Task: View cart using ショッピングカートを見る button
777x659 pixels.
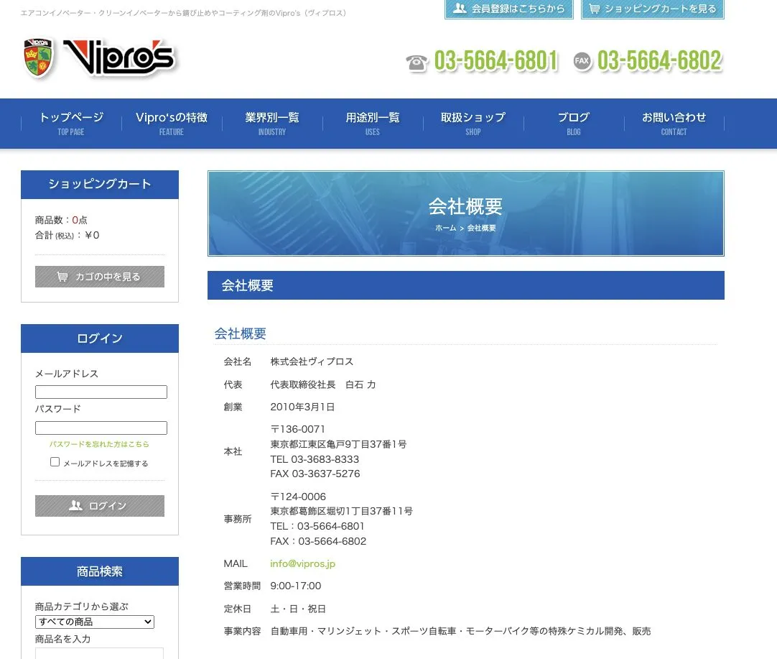Action: click(x=652, y=9)
